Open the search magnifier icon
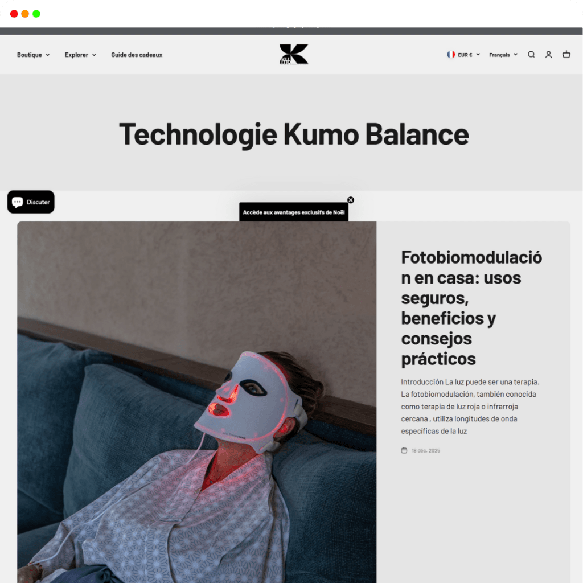 click(531, 55)
